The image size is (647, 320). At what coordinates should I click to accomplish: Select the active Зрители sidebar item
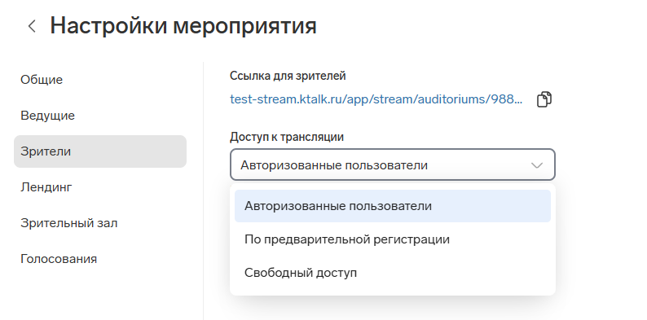100,151
